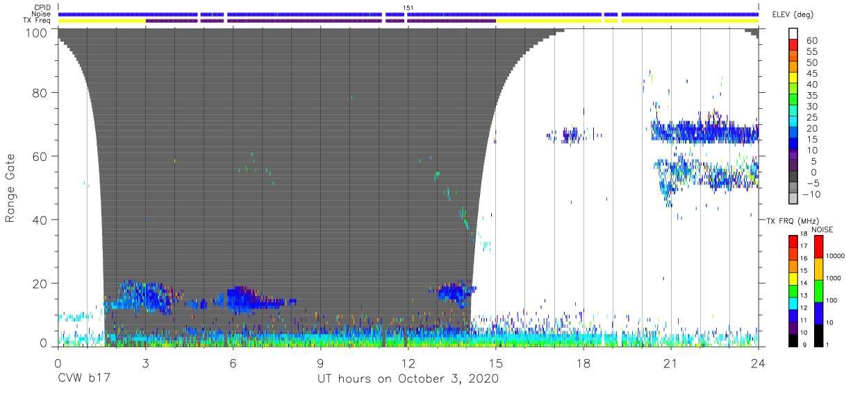Click the 100 tick on Range Gate axis
The height and width of the screenshot is (393, 853).
tap(37, 32)
